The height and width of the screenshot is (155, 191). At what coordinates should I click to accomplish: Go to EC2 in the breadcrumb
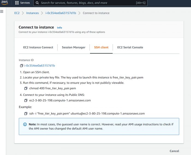(17, 13)
